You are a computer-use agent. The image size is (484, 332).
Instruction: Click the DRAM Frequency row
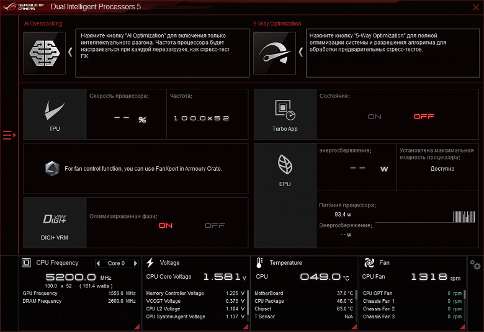click(x=79, y=301)
